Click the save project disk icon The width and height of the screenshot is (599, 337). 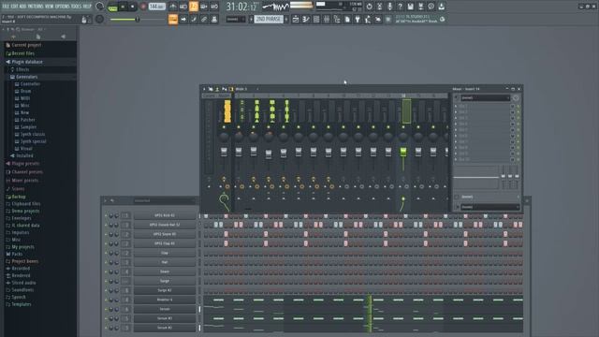[410, 7]
